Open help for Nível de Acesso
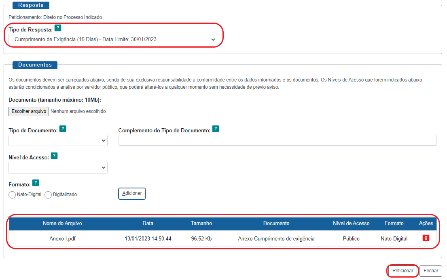Viewport: 447px width, 280px height. [54, 156]
